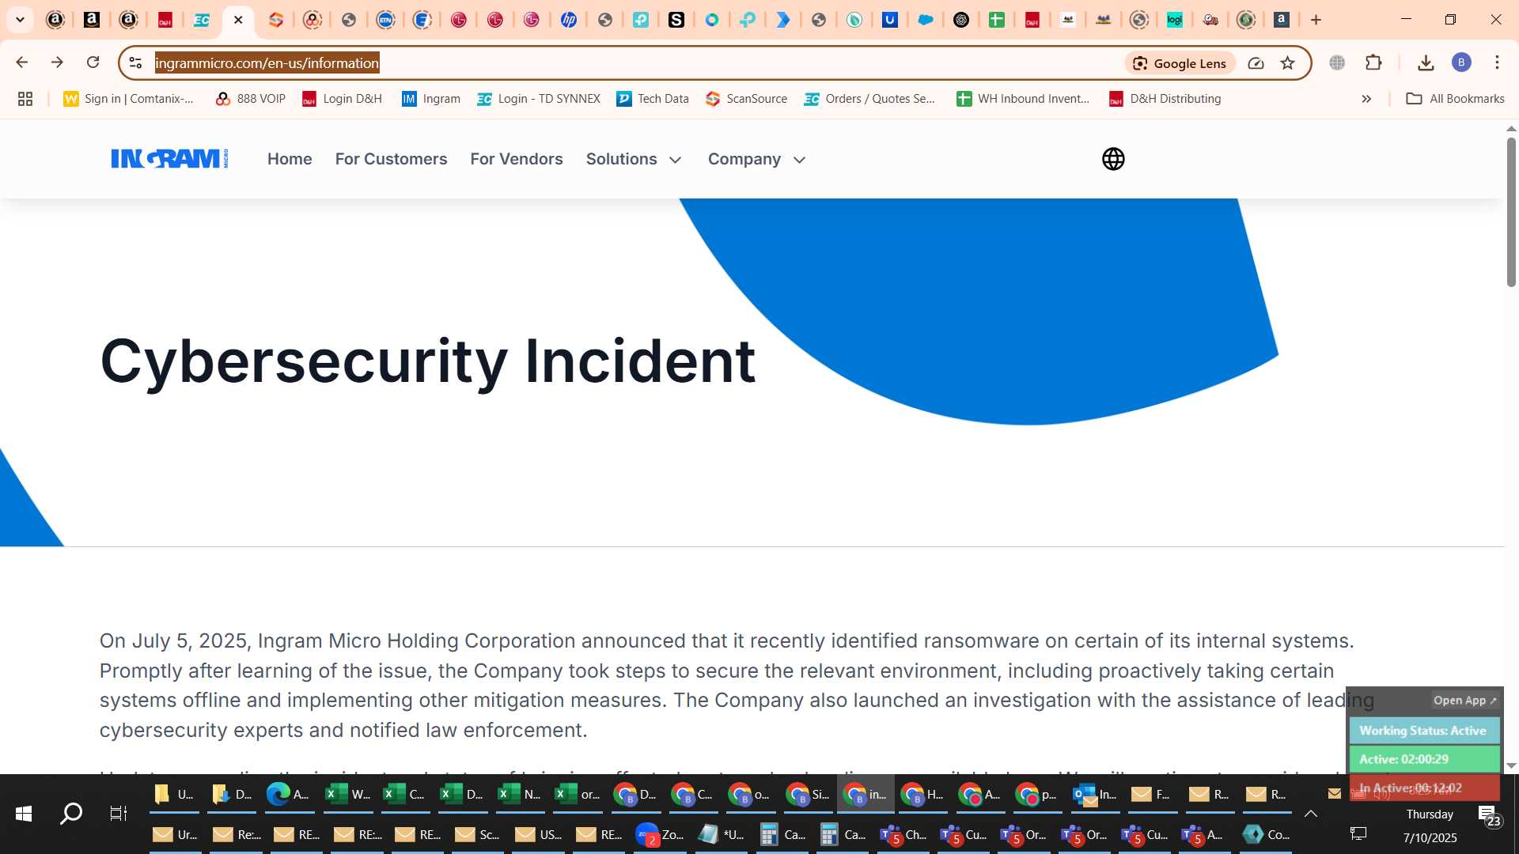
Task: Open the 888 VOIP bookmark
Action: click(x=250, y=99)
